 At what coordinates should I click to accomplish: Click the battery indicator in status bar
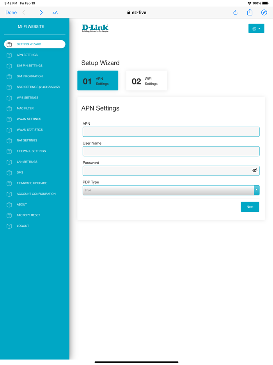click(265, 3)
